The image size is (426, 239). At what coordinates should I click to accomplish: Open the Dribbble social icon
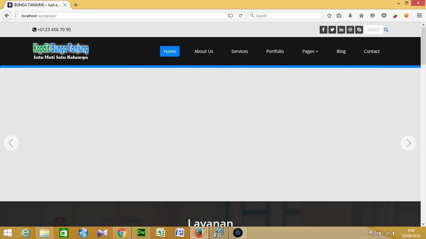(x=350, y=30)
